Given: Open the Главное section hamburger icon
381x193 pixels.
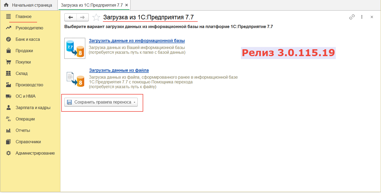Looking at the screenshot, I should (x=8, y=17).
